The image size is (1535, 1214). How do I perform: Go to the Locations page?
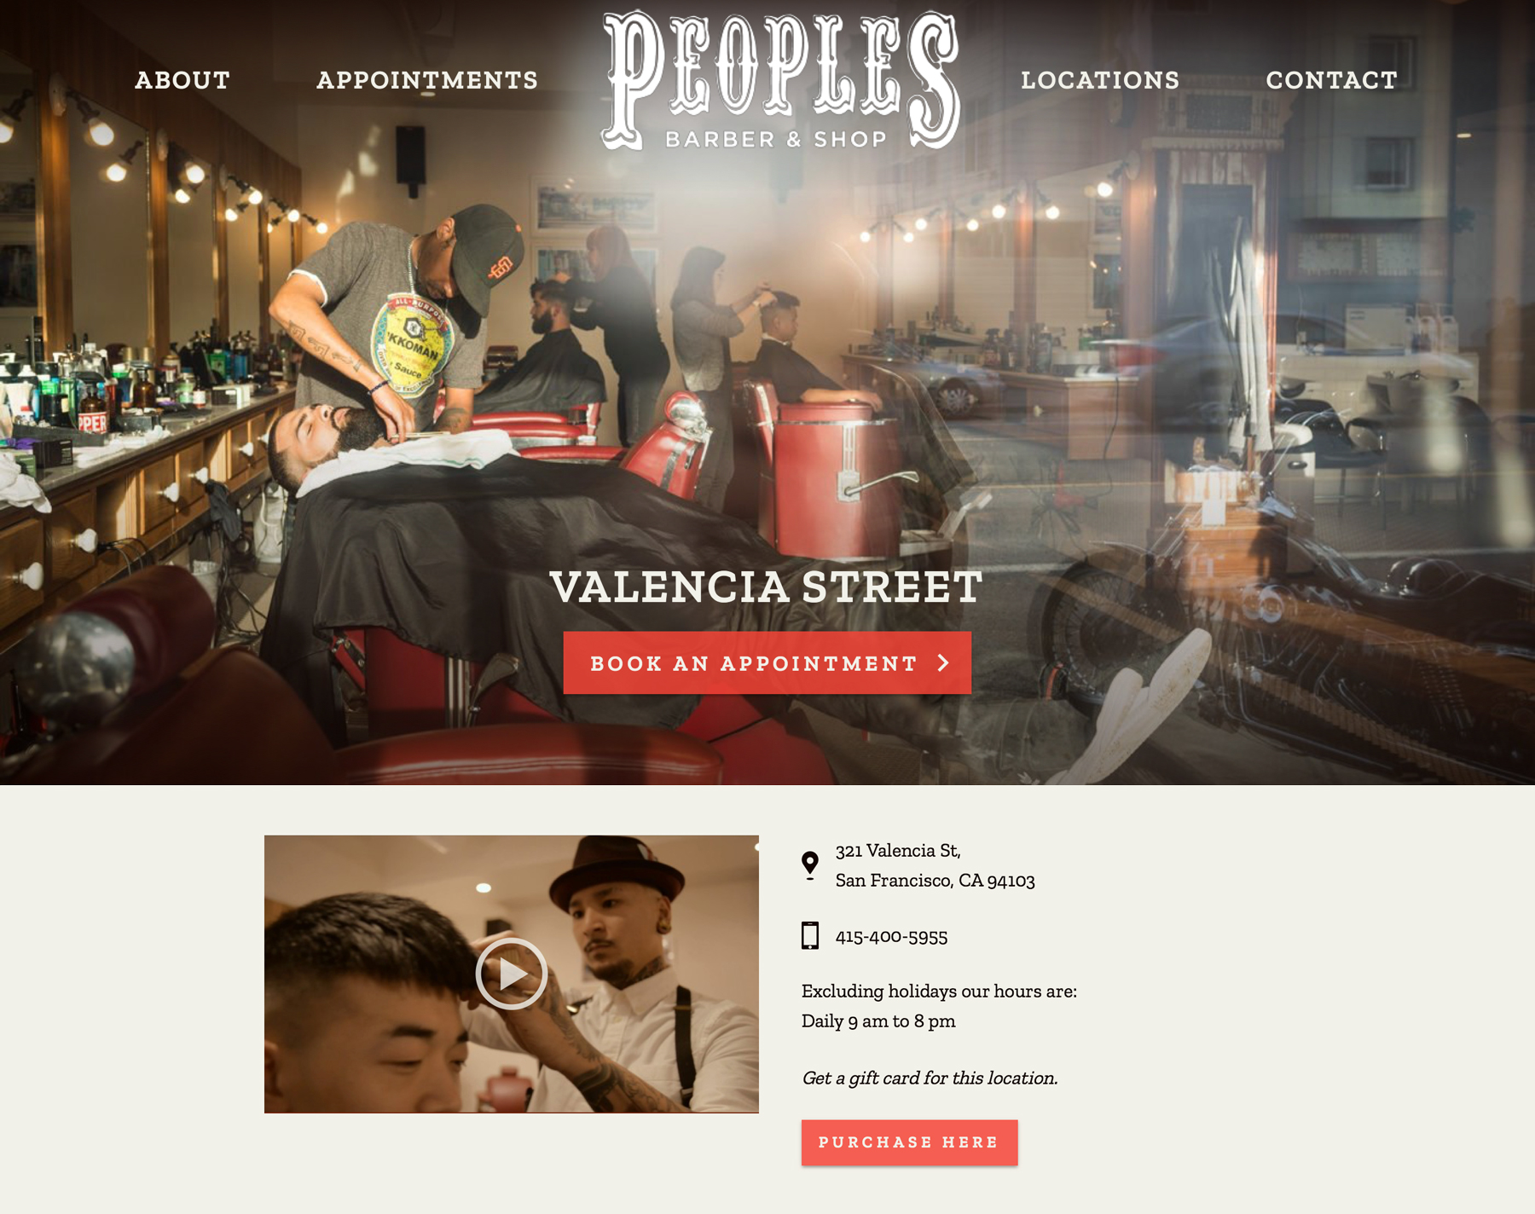pyautogui.click(x=1100, y=80)
